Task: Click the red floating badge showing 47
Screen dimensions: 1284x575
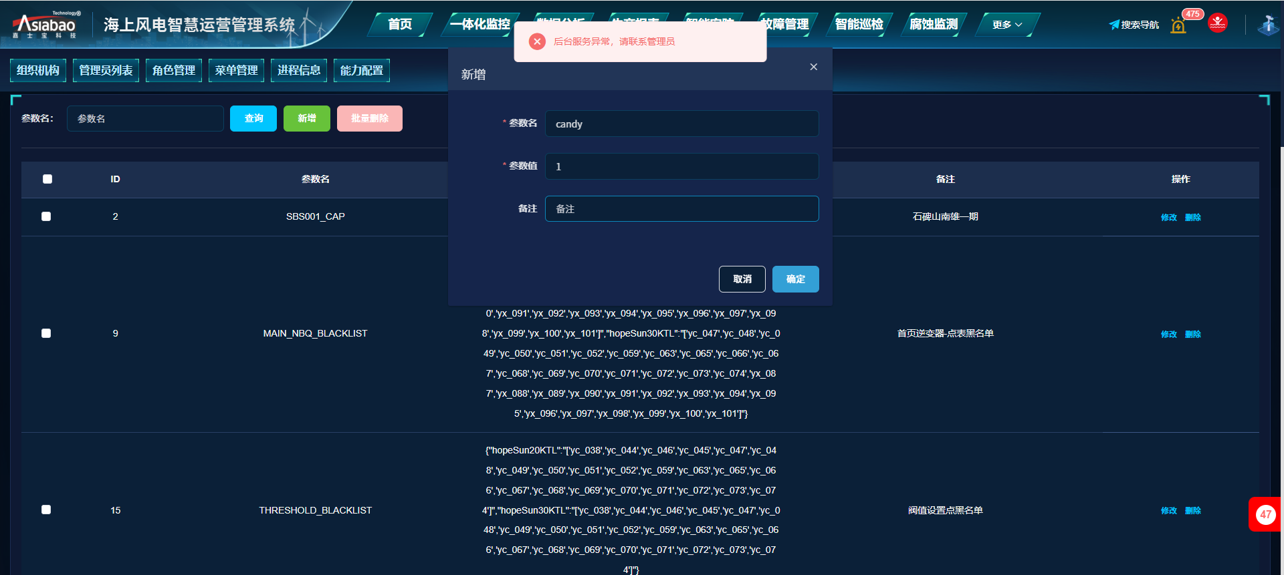Action: (1265, 514)
